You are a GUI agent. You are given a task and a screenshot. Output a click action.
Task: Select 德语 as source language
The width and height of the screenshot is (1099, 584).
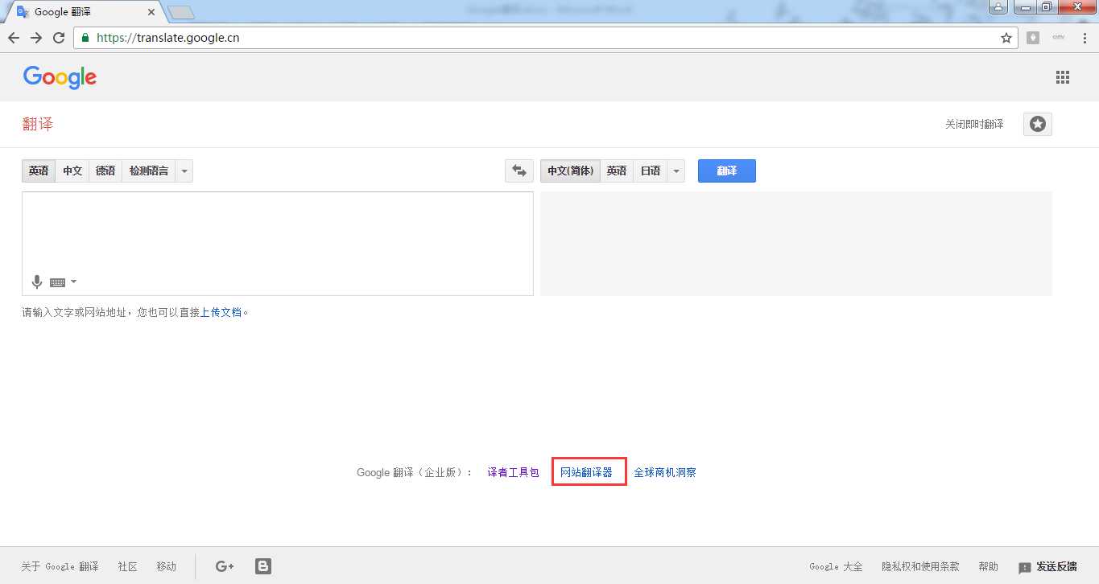(x=105, y=171)
